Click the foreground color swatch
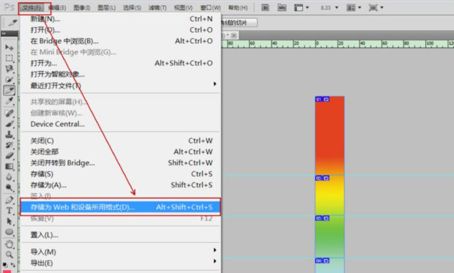Screen dimensions: 454x273 click(7, 272)
